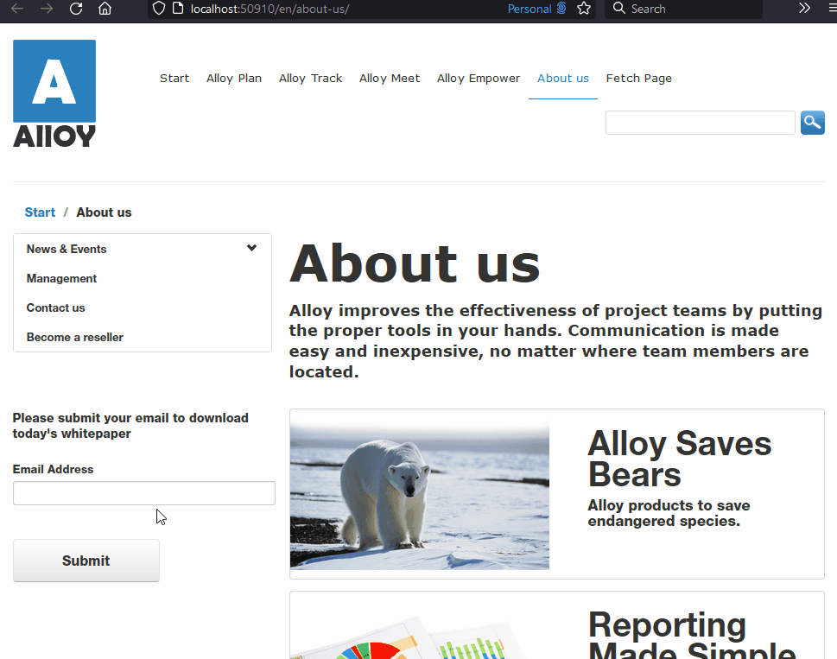Click the blue site search button
Viewport: 837px width, 659px height.
(x=813, y=123)
